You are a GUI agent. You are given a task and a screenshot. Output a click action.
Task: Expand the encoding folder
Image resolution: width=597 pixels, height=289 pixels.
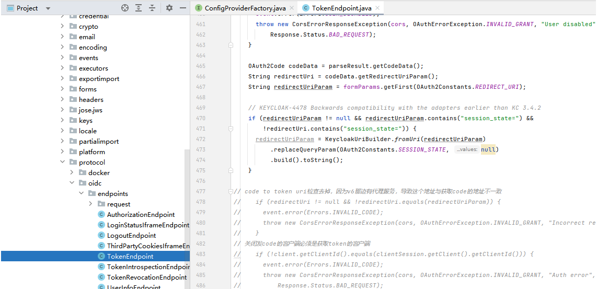coord(62,47)
